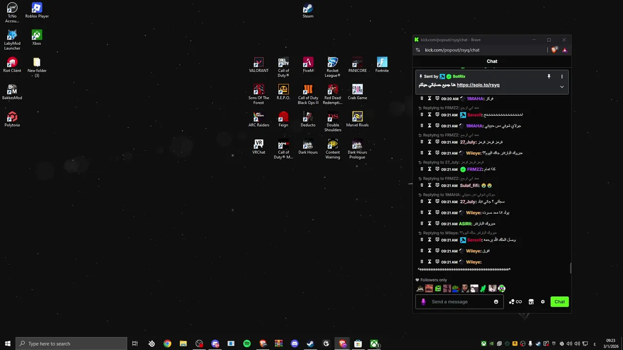The image size is (623, 350).
Task: Select the Fortnite desktop icon
Action: [382, 65]
